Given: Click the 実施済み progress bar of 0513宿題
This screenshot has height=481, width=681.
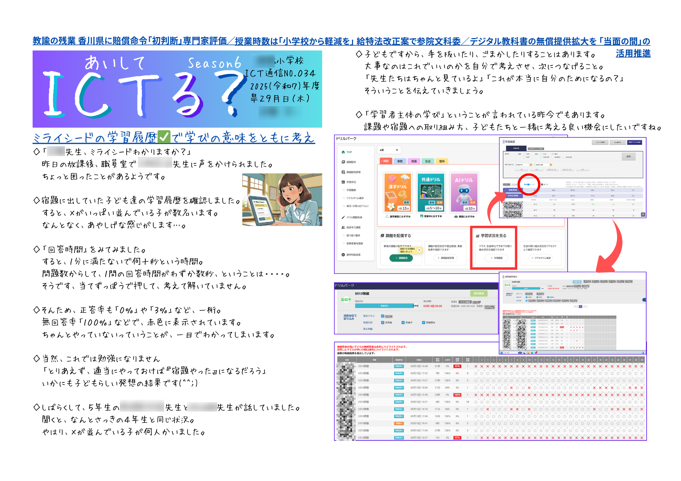Looking at the screenshot, I should point(384,306).
